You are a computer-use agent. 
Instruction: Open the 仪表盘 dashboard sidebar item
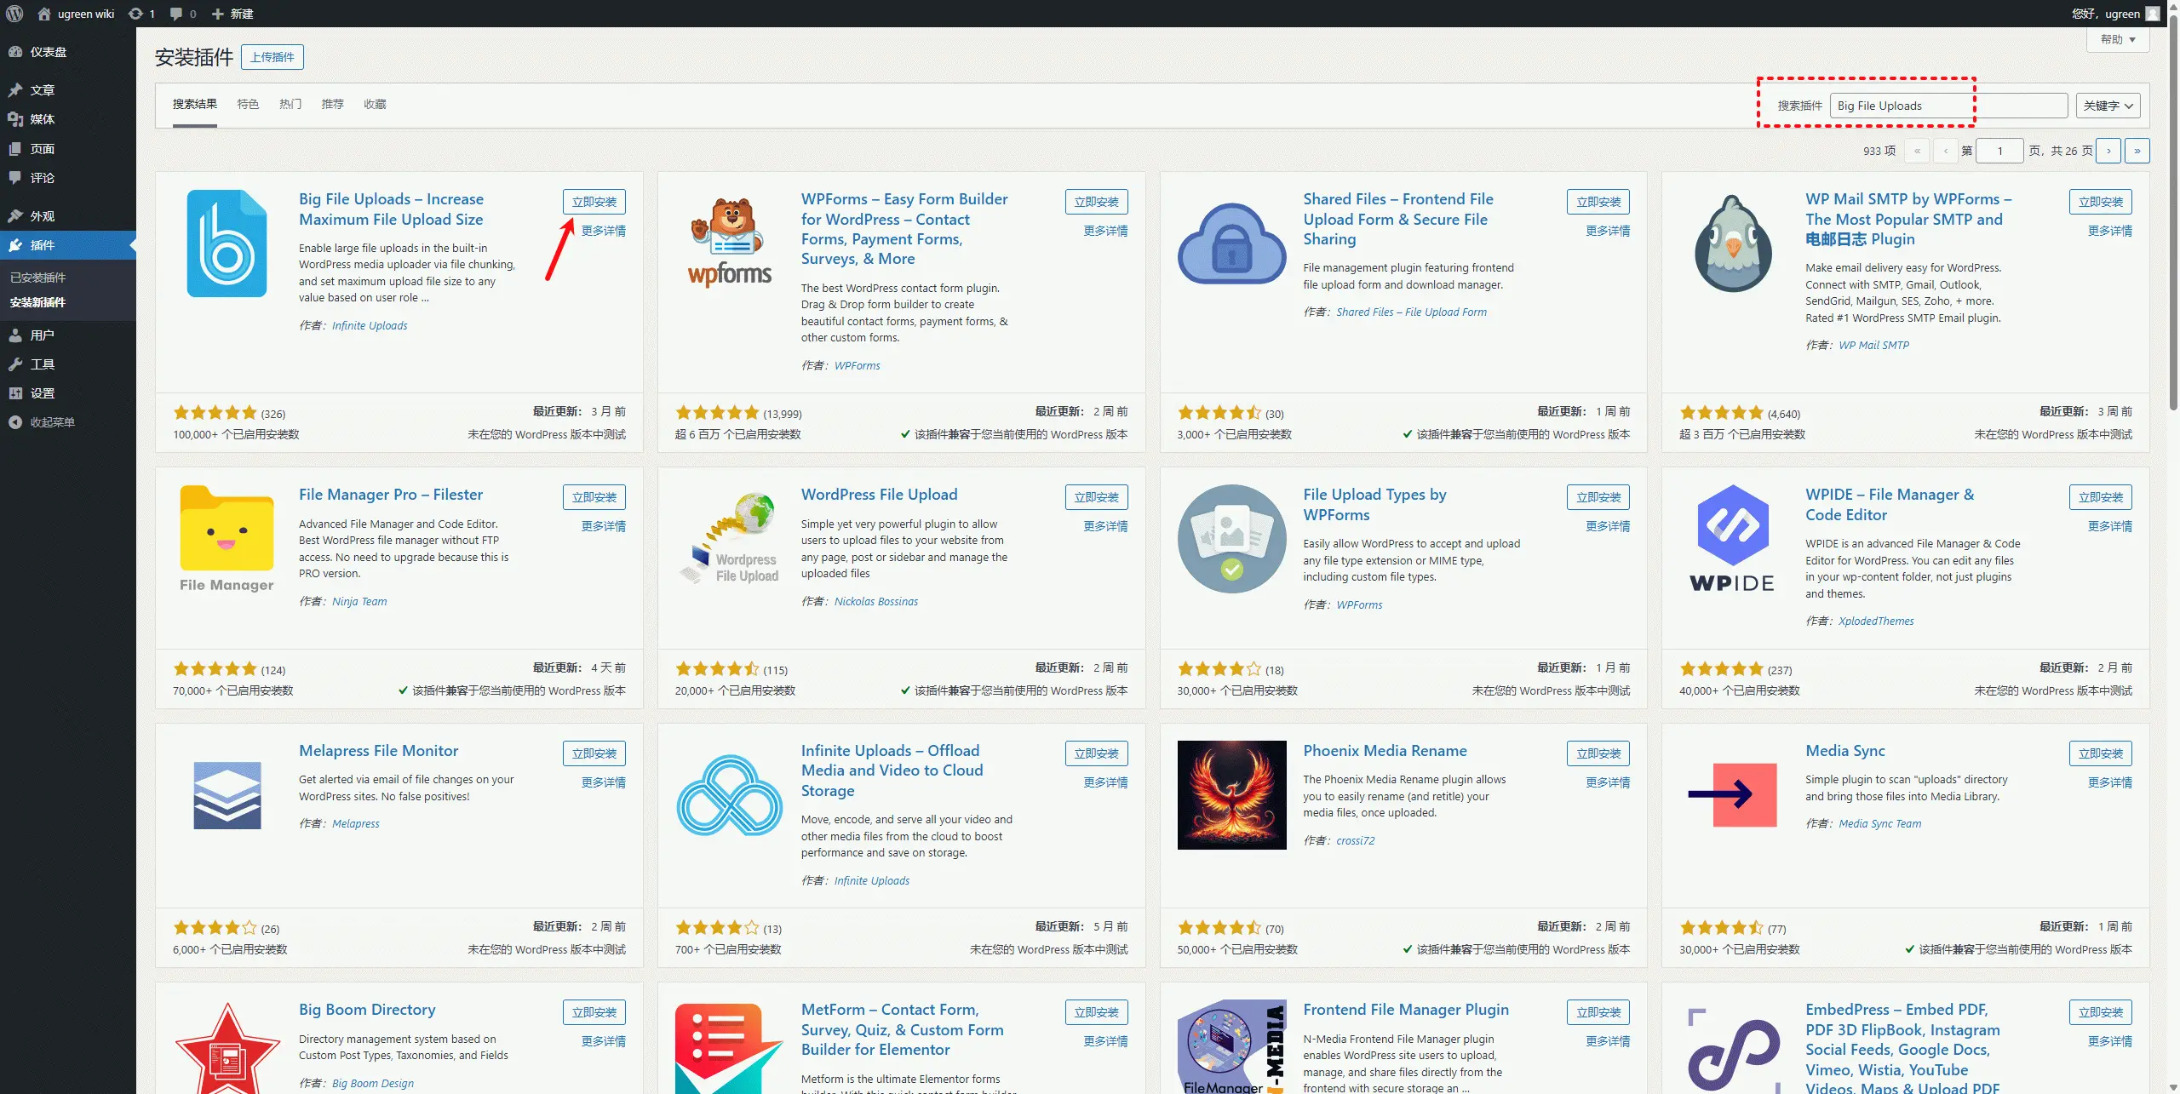point(48,52)
